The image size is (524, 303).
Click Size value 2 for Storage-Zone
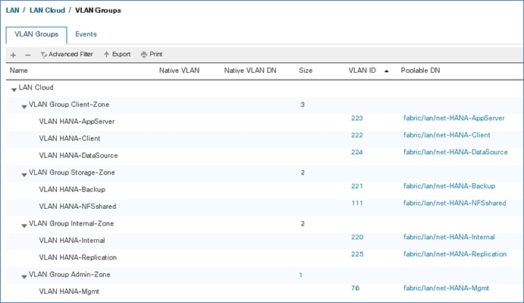pos(303,172)
